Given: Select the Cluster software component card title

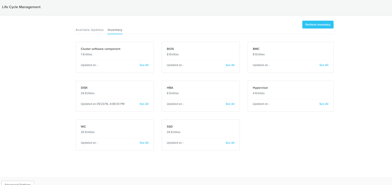Looking at the screenshot, I should pyautogui.click(x=101, y=49).
